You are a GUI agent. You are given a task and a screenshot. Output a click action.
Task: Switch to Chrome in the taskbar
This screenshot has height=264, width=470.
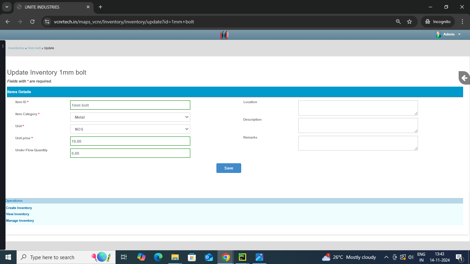tap(226, 257)
